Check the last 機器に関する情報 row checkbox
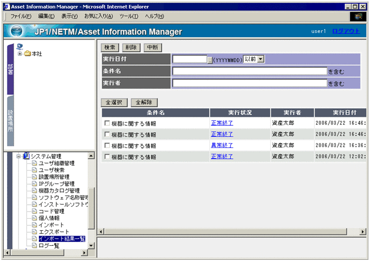370x262 pixels. 107,157
